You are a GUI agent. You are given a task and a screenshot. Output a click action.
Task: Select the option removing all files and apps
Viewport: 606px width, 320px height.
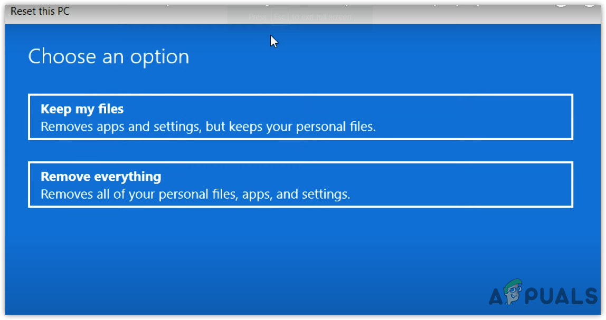[x=300, y=184]
